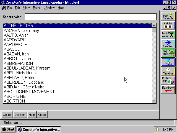Launch the Multimedia browser

[168, 35]
